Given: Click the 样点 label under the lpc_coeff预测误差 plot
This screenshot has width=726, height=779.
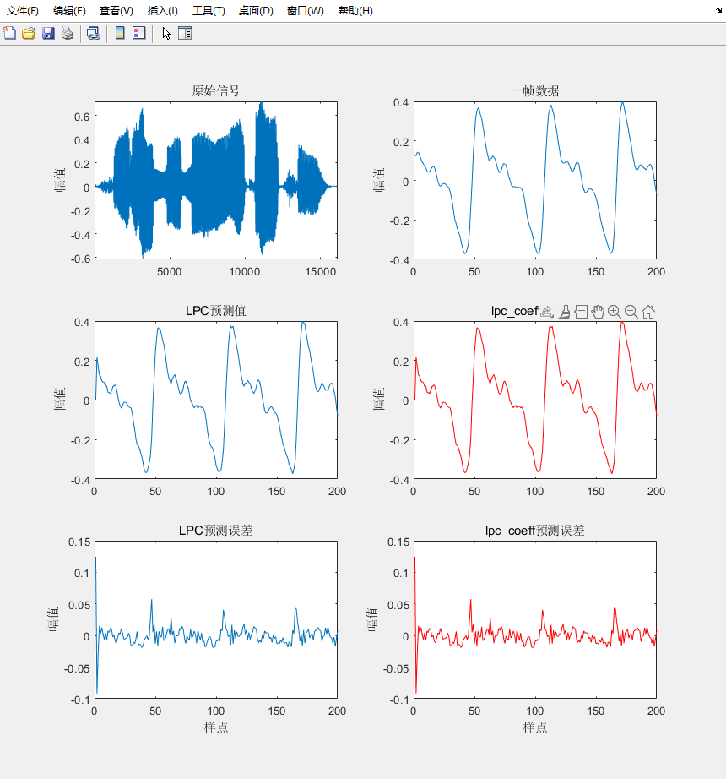Looking at the screenshot, I should [535, 727].
